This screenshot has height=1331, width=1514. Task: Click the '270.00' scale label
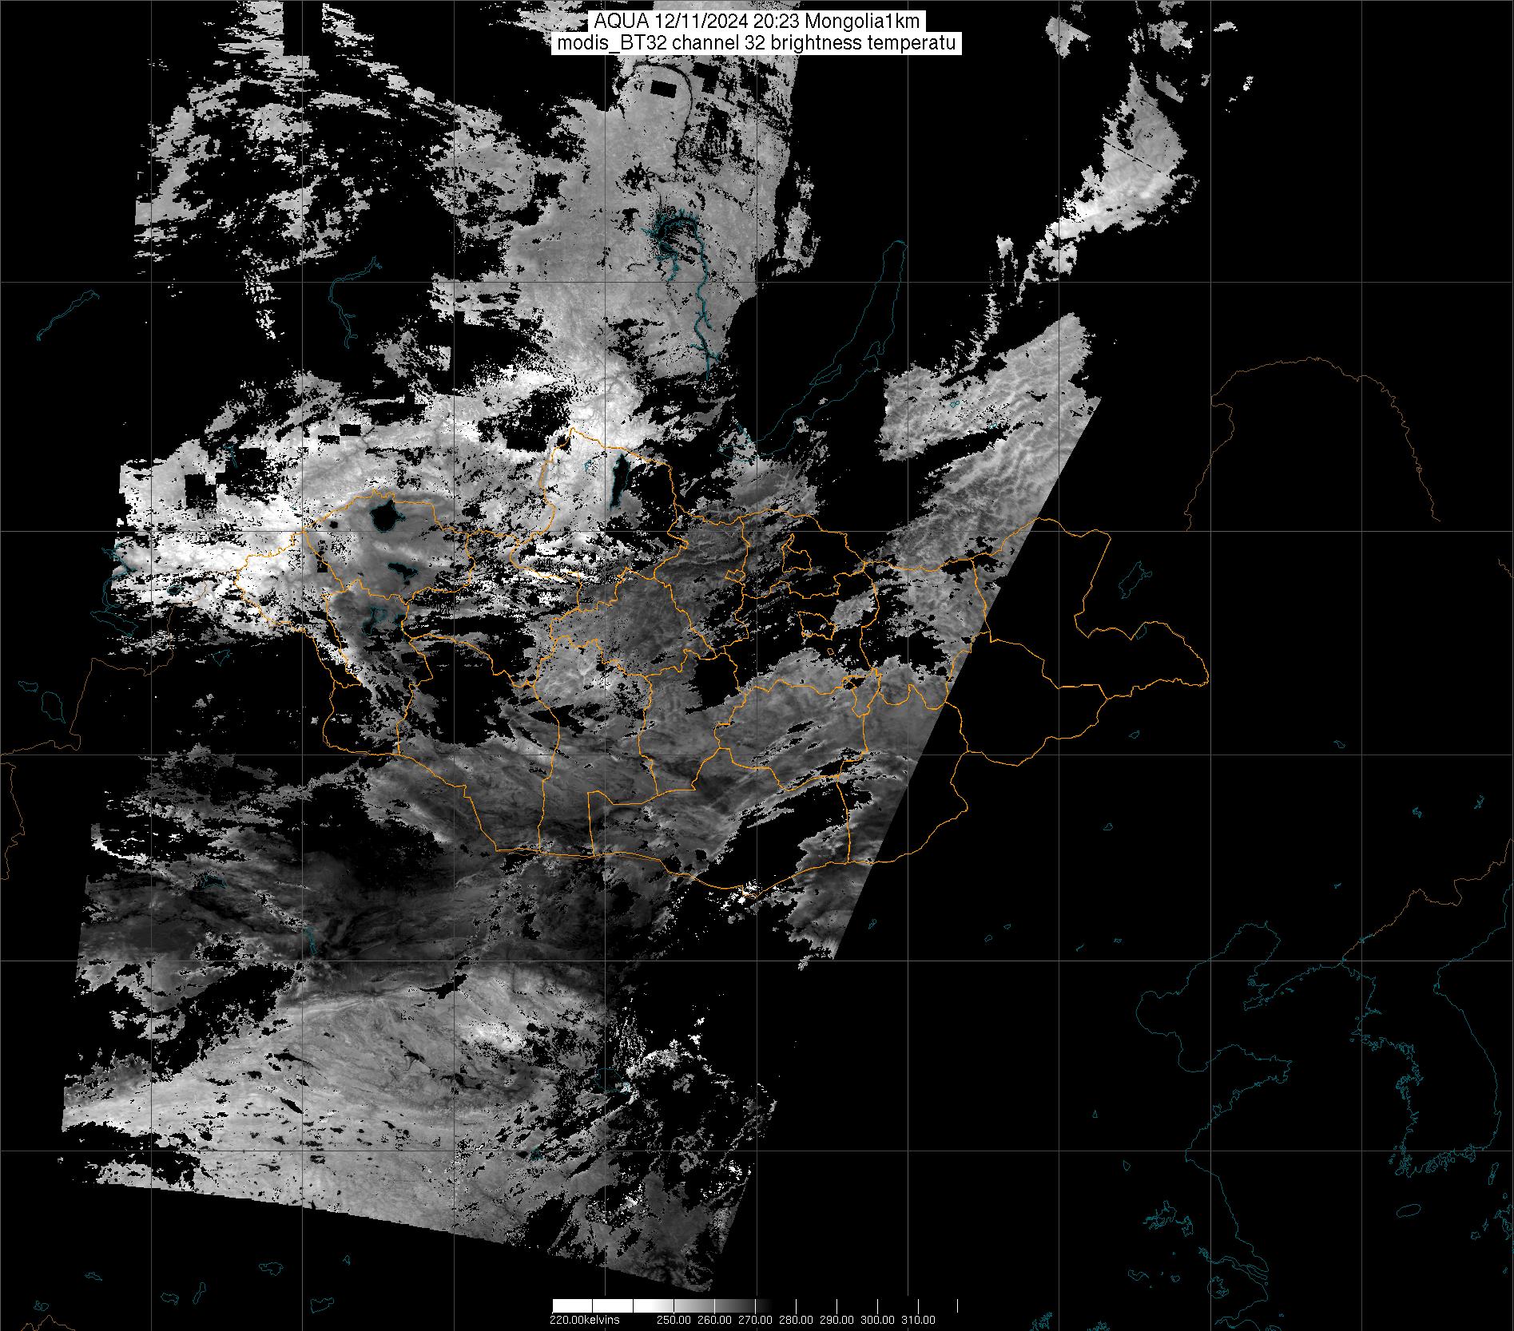756,1320
